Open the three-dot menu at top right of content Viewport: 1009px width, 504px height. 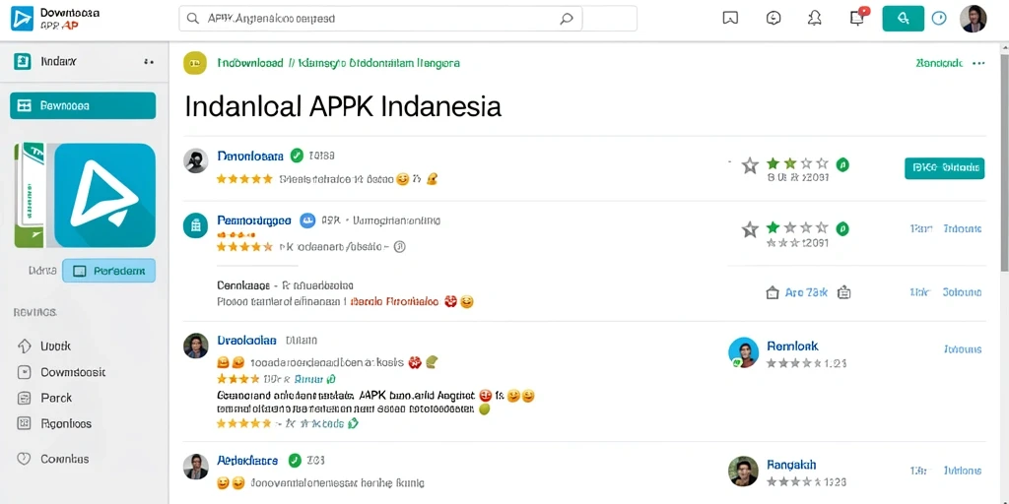coord(978,63)
